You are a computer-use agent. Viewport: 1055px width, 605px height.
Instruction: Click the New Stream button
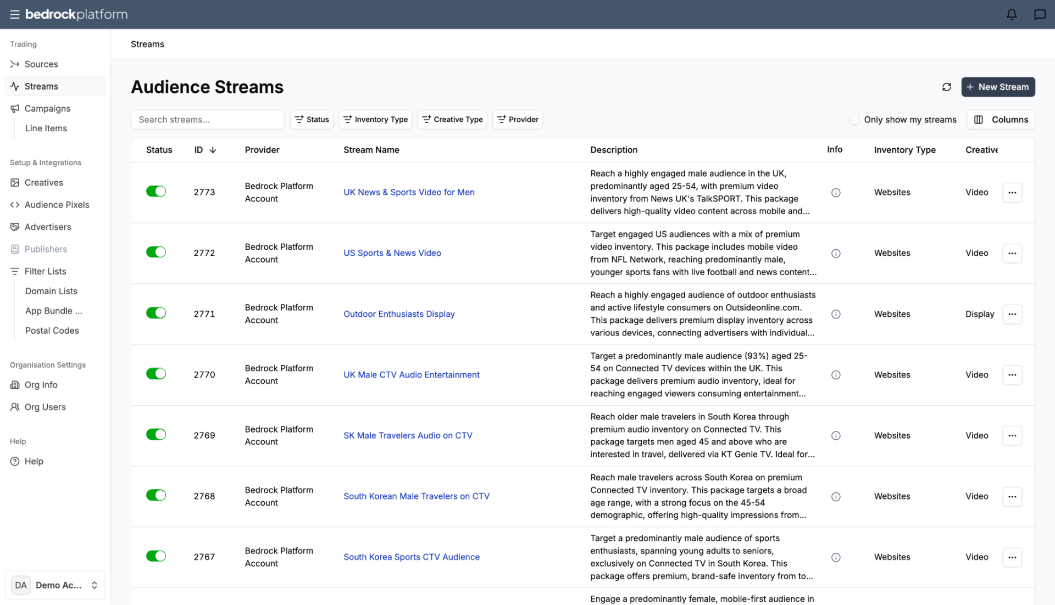pos(998,87)
